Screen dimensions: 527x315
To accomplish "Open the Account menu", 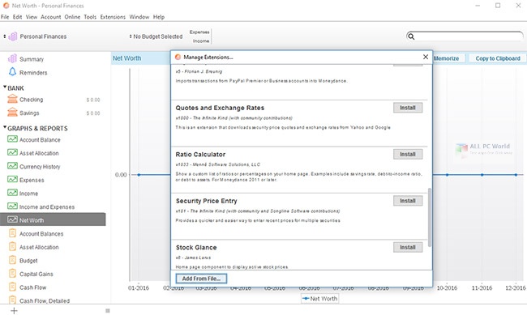I will (51, 17).
